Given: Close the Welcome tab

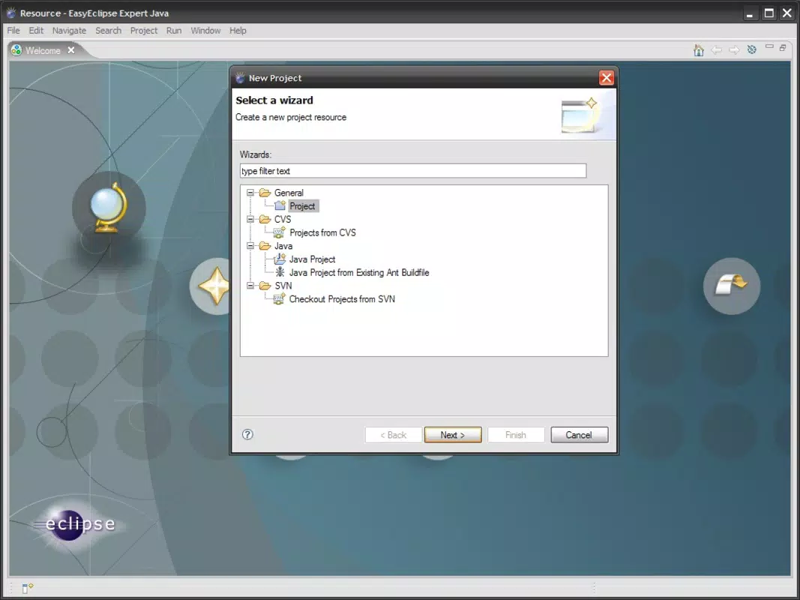Looking at the screenshot, I should [x=71, y=50].
